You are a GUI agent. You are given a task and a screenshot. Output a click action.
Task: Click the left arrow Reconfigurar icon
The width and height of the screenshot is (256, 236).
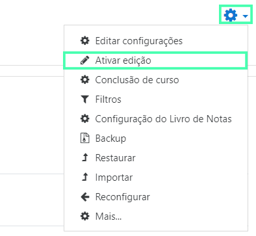click(x=85, y=197)
